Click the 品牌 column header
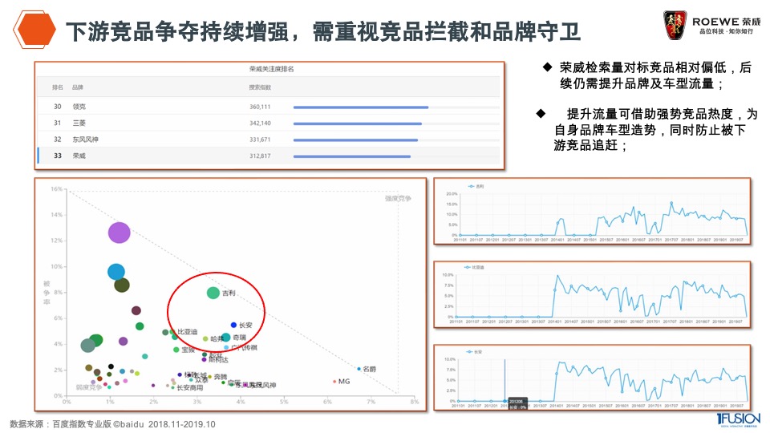 pos(78,87)
